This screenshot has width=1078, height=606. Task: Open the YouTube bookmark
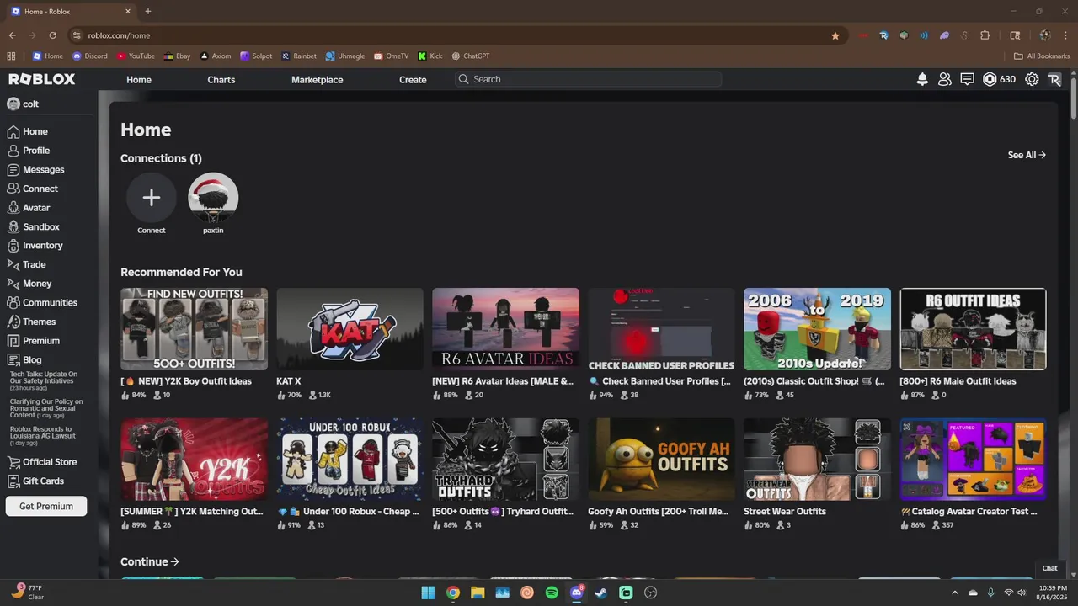136,56
